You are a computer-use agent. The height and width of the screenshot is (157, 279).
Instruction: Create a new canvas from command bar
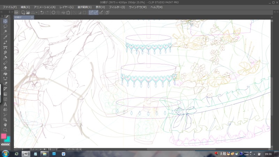click(x=23, y=13)
